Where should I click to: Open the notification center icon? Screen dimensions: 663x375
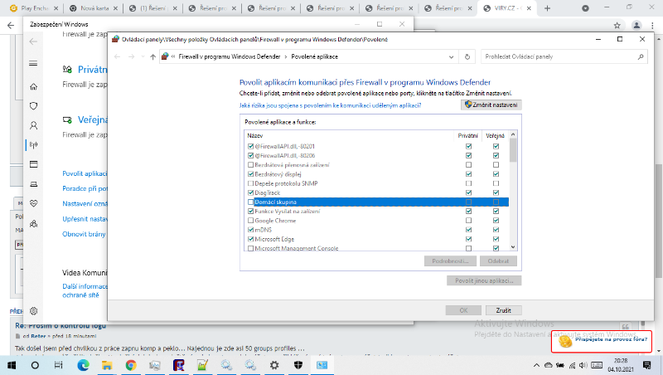[x=646, y=365]
